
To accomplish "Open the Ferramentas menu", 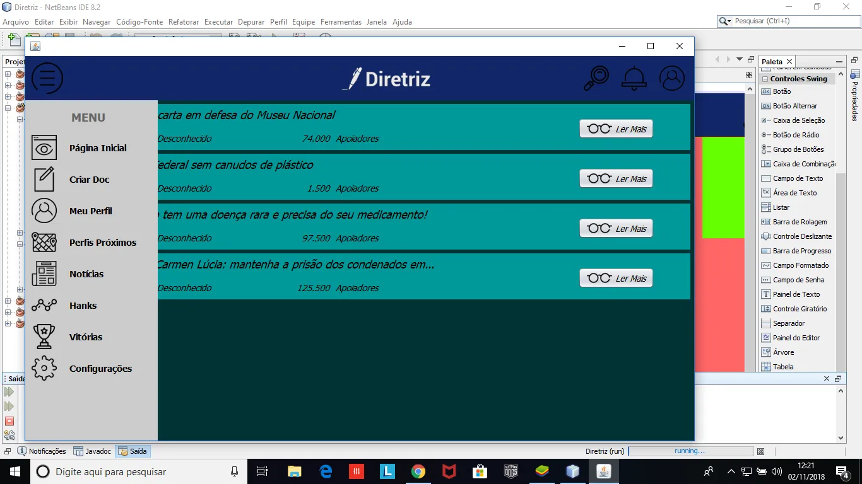I will click(341, 21).
